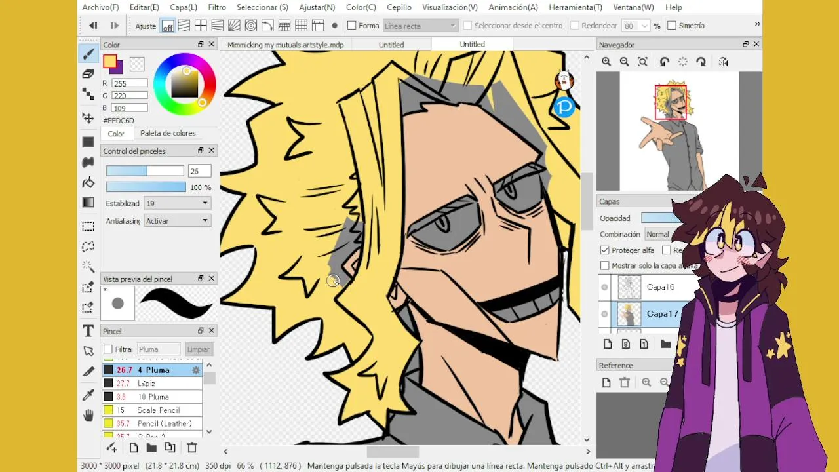This screenshot has width=839, height=472.
Task: Enable curve snap
Action: coord(267,26)
